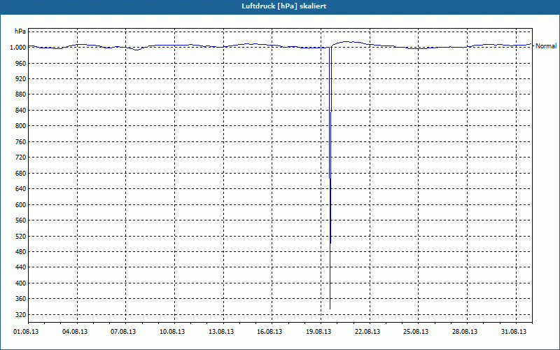
Task: Click the 28.08.13 date on the x-axis
Action: point(465,332)
